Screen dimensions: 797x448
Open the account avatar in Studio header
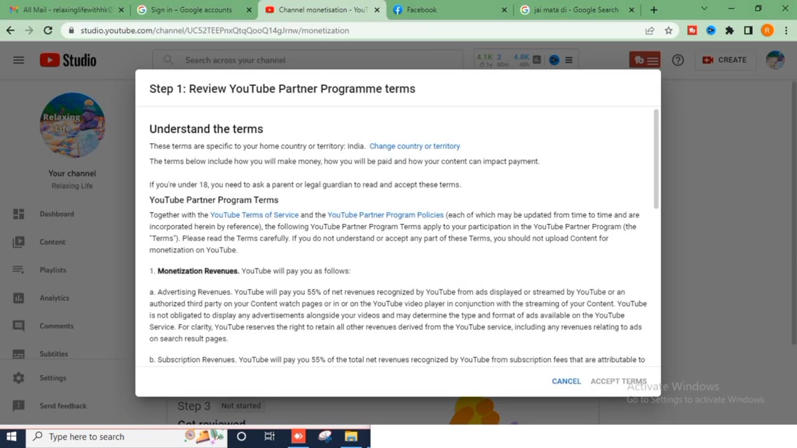tap(775, 60)
